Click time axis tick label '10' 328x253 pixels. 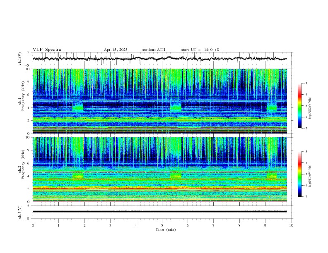[291, 225]
